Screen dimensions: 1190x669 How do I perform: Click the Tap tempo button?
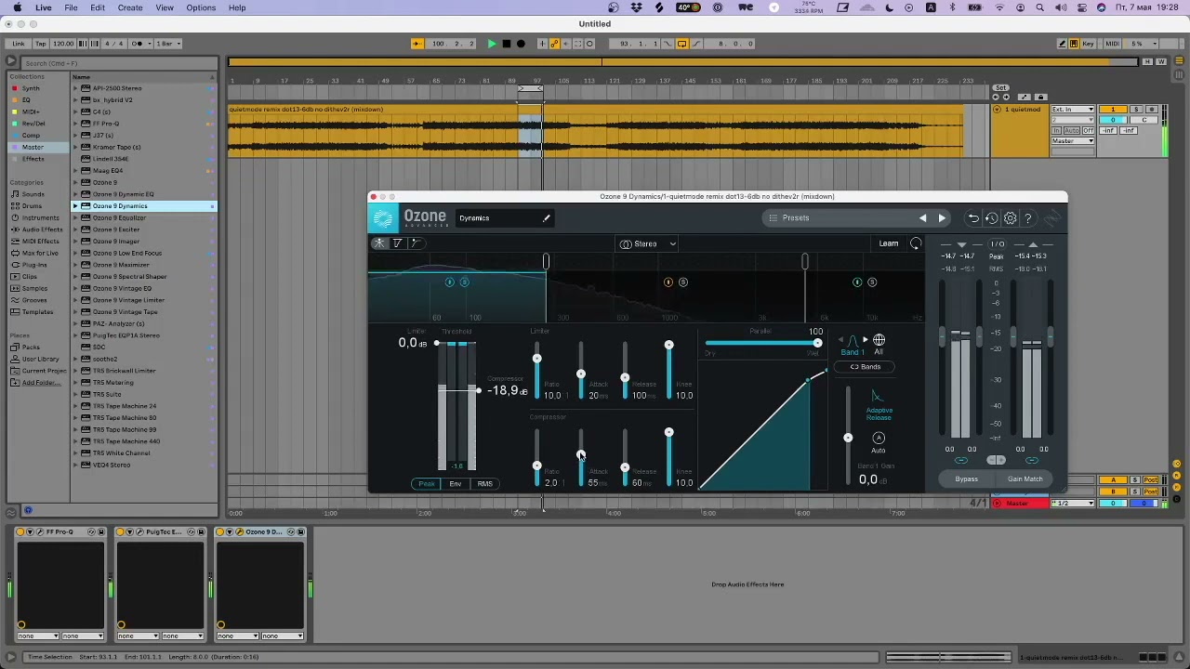[41, 44]
